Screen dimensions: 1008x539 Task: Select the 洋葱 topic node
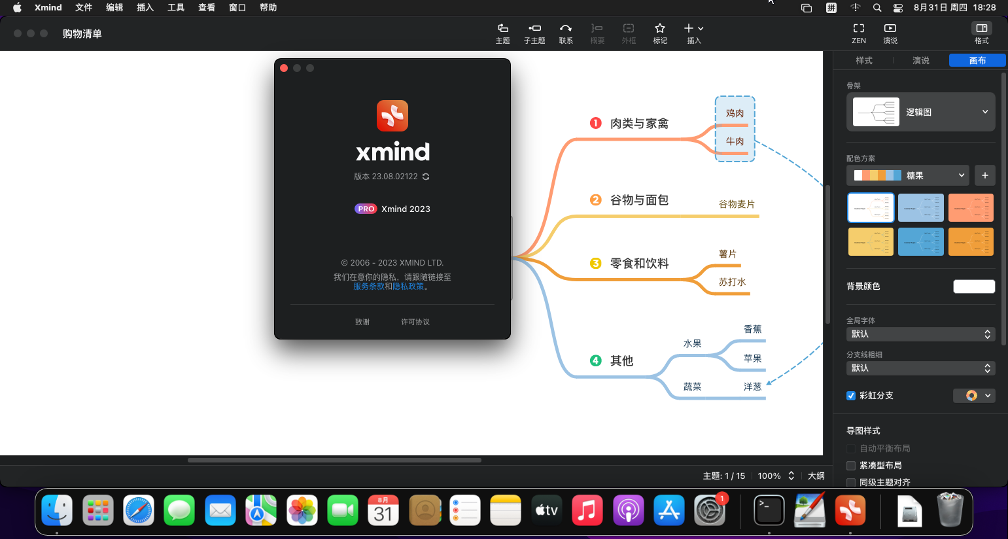point(752,387)
